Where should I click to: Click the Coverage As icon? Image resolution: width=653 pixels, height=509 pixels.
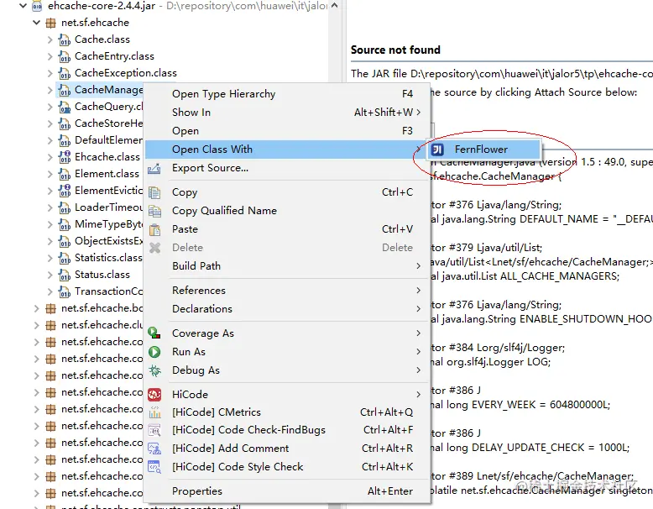(154, 333)
